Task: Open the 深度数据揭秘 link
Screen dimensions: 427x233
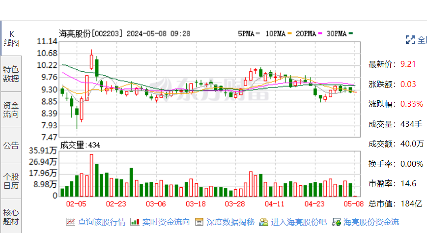Action: coord(230,222)
